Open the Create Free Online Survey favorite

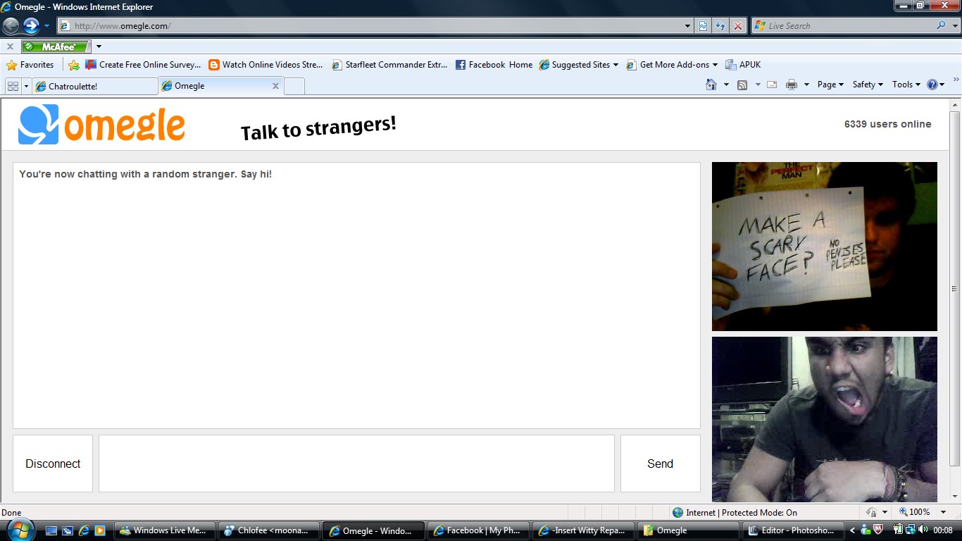143,65
